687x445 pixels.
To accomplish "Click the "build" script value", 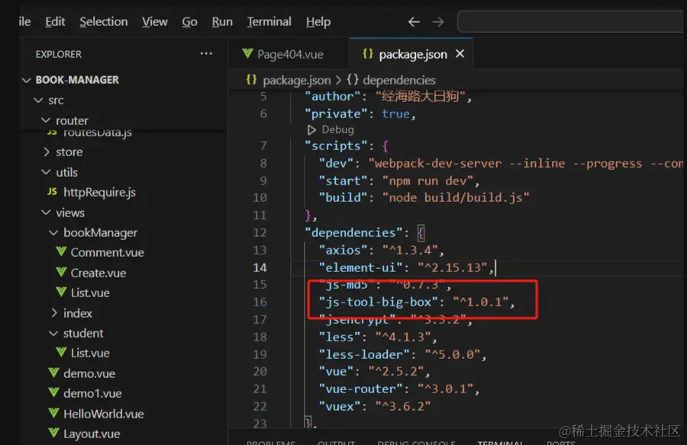I will (456, 198).
